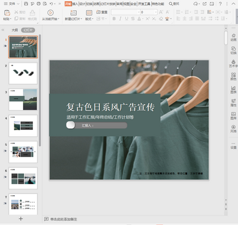Click the Find (查找) search button
This screenshot has width=238, height=225.
(174, 4)
